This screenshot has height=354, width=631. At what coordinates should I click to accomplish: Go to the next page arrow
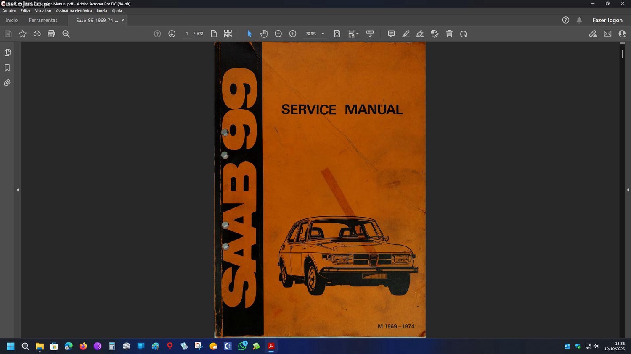pyautogui.click(x=172, y=34)
